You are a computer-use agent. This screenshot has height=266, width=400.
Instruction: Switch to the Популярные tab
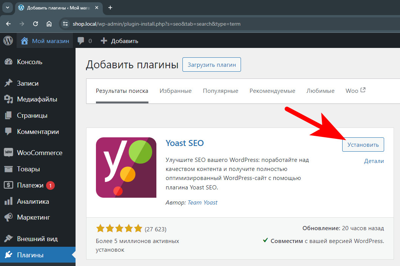[x=221, y=91]
